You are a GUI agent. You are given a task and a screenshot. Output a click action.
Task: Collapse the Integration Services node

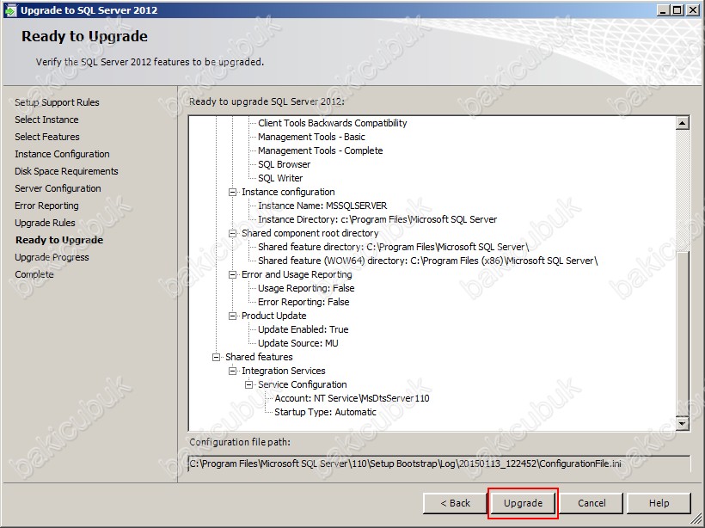(232, 371)
